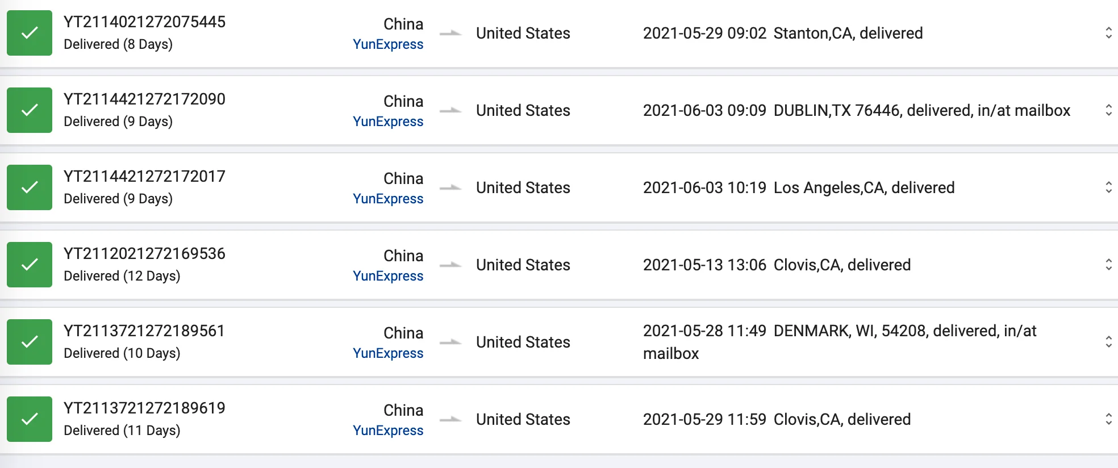Expand the 2021-05-13 Clovis delivery row
Image resolution: width=1118 pixels, height=468 pixels.
1108,265
